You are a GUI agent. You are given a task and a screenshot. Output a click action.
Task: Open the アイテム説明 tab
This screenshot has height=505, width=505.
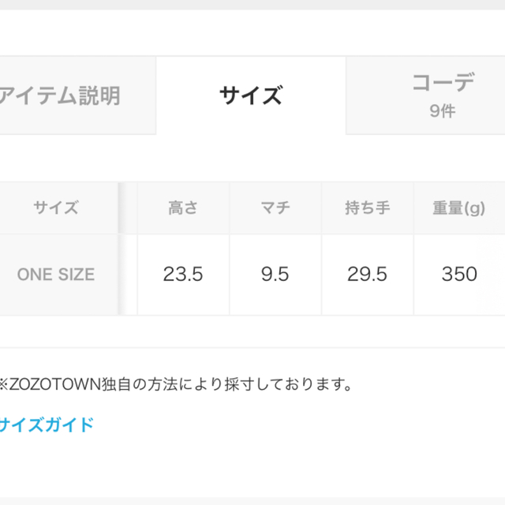pyautogui.click(x=77, y=95)
